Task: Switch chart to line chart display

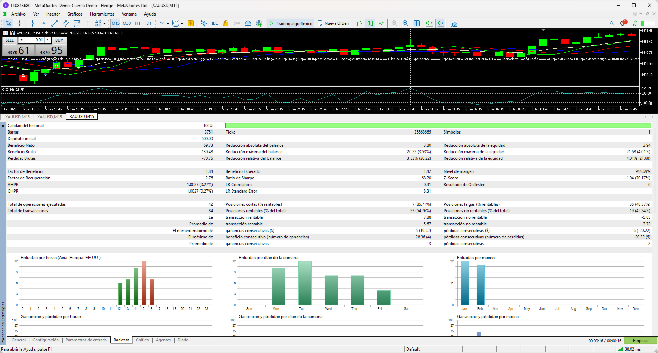Action: click(381, 23)
